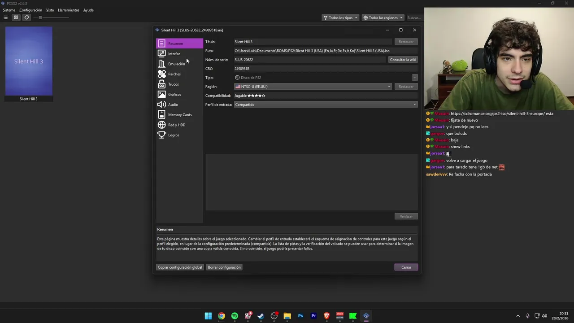Open the Sistema menu
574x323 pixels.
[x=9, y=10]
